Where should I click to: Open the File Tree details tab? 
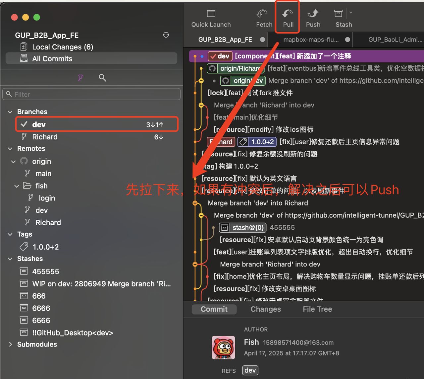click(x=317, y=309)
